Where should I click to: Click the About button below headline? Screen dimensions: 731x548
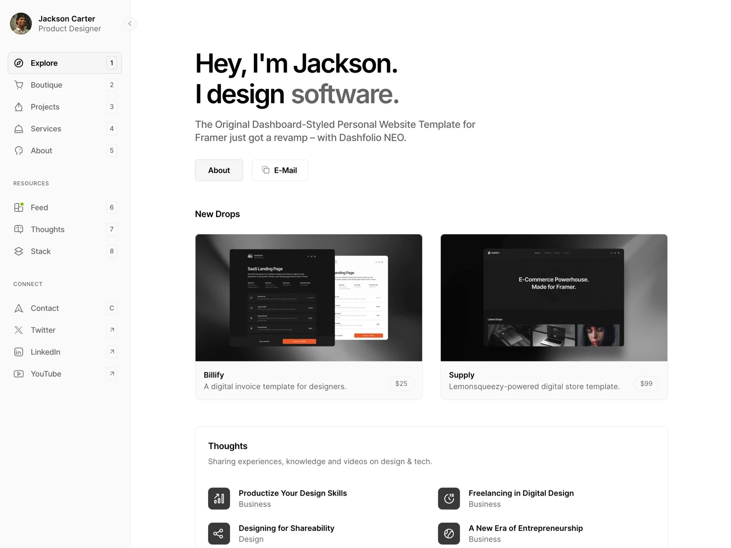[219, 170]
